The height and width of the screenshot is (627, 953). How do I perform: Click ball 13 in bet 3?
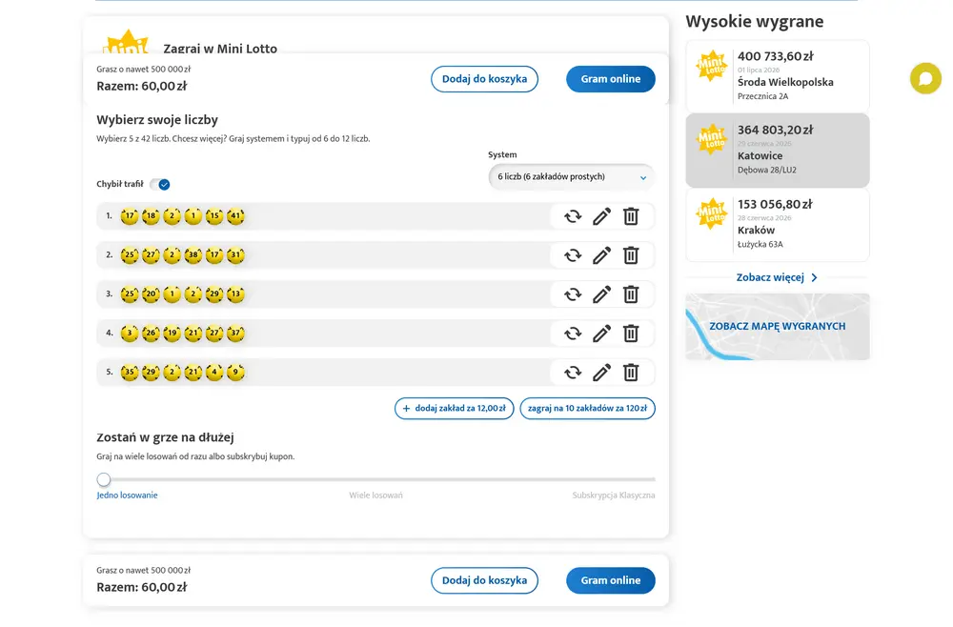click(x=235, y=294)
